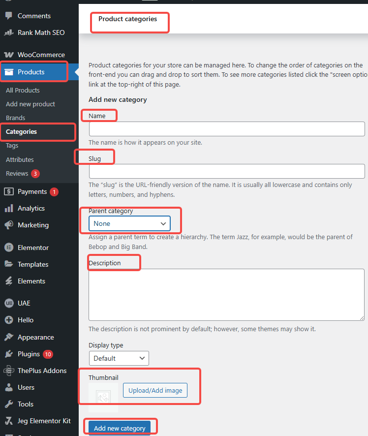Image resolution: width=368 pixels, height=436 pixels.
Task: Open the Appearance menu
Action: pos(36,337)
